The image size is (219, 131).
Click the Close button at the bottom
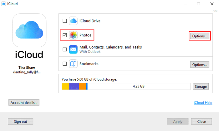(201, 122)
